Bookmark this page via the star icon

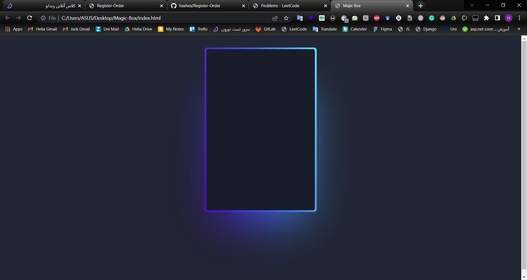coord(286,18)
